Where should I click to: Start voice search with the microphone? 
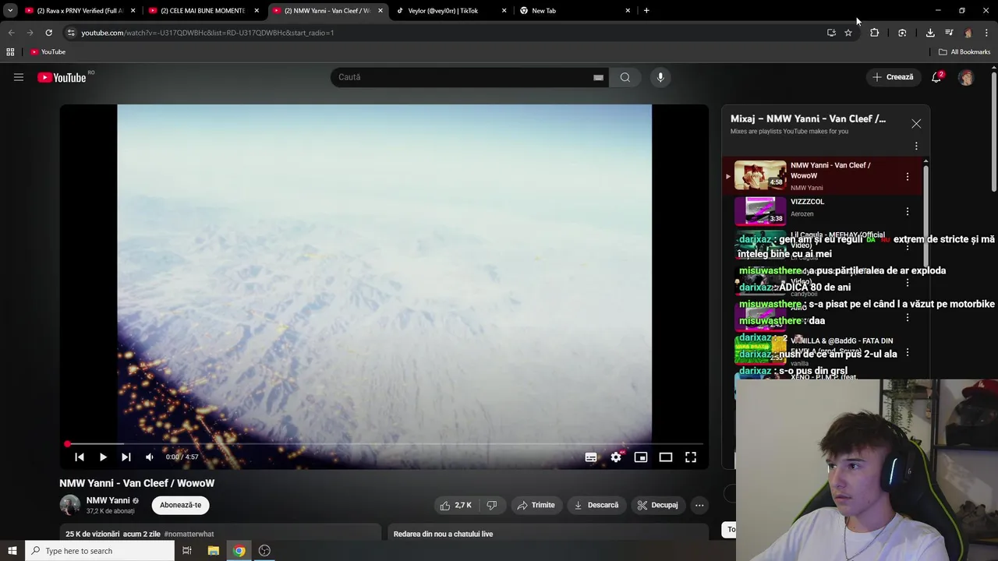(x=660, y=77)
